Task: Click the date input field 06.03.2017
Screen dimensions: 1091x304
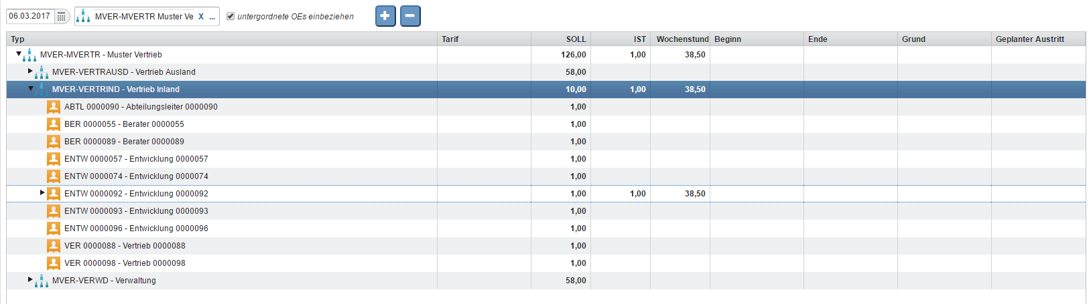Action: click(29, 16)
